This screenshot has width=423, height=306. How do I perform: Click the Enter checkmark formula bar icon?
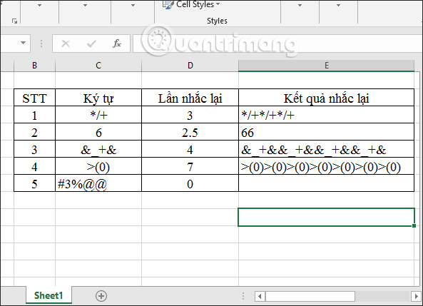tap(91, 44)
